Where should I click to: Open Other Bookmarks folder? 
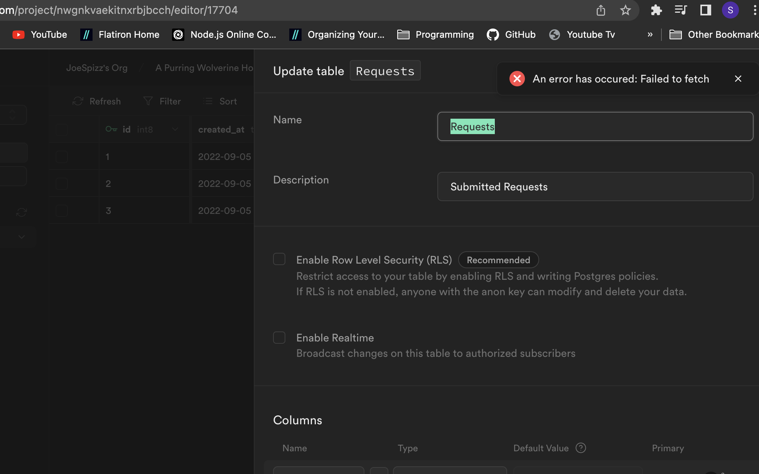[x=713, y=34]
